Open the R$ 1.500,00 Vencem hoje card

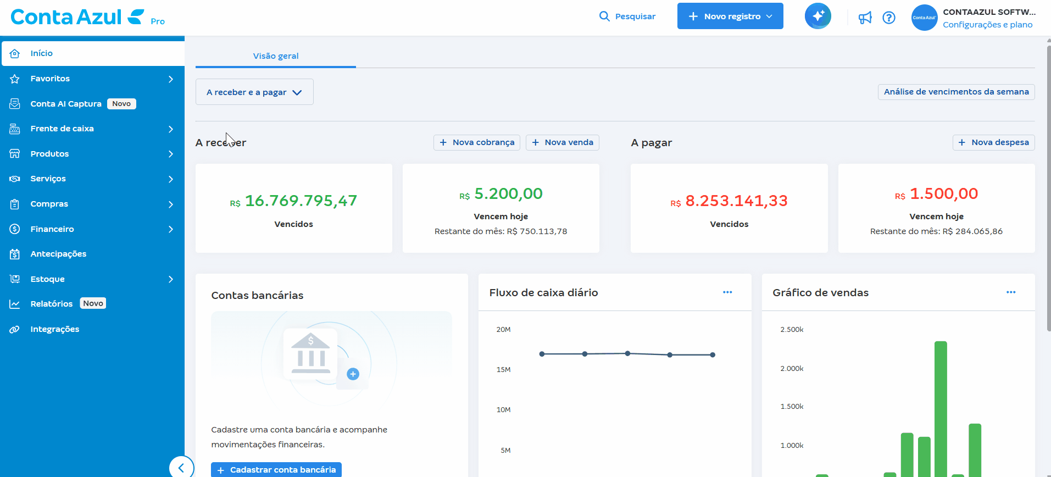[x=937, y=208]
